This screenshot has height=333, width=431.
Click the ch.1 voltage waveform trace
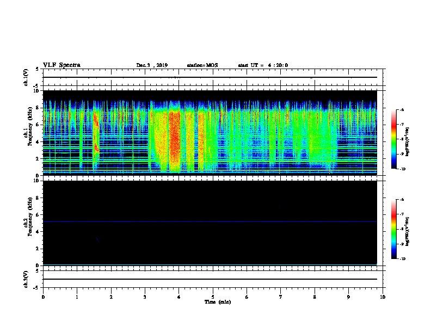[210, 77]
